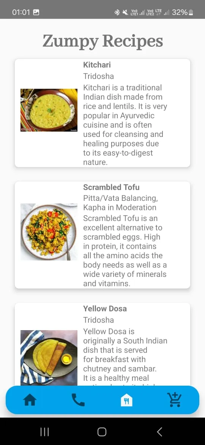The width and height of the screenshot is (205, 445).
Task: Tap the Bluetooth status icon
Action: (117, 12)
